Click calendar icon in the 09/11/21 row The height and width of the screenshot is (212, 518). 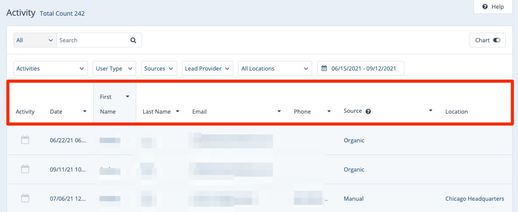pyautogui.click(x=25, y=169)
